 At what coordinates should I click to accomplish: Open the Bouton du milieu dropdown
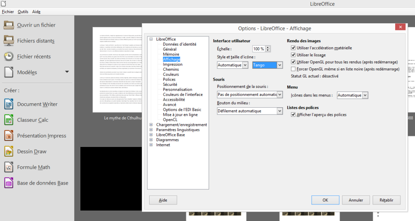pyautogui.click(x=250, y=111)
